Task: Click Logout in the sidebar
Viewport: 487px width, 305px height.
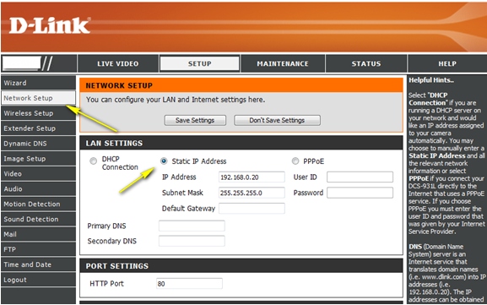Action: tap(38, 280)
